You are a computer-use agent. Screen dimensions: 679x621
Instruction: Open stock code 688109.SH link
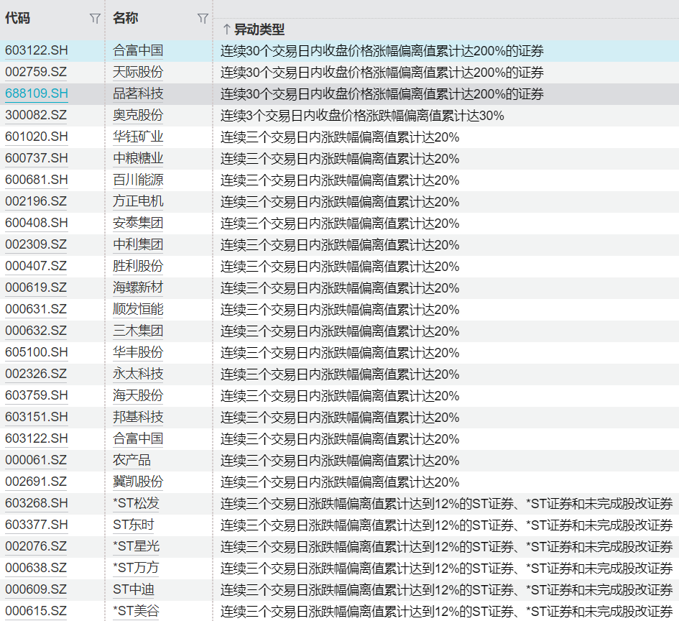tap(36, 94)
